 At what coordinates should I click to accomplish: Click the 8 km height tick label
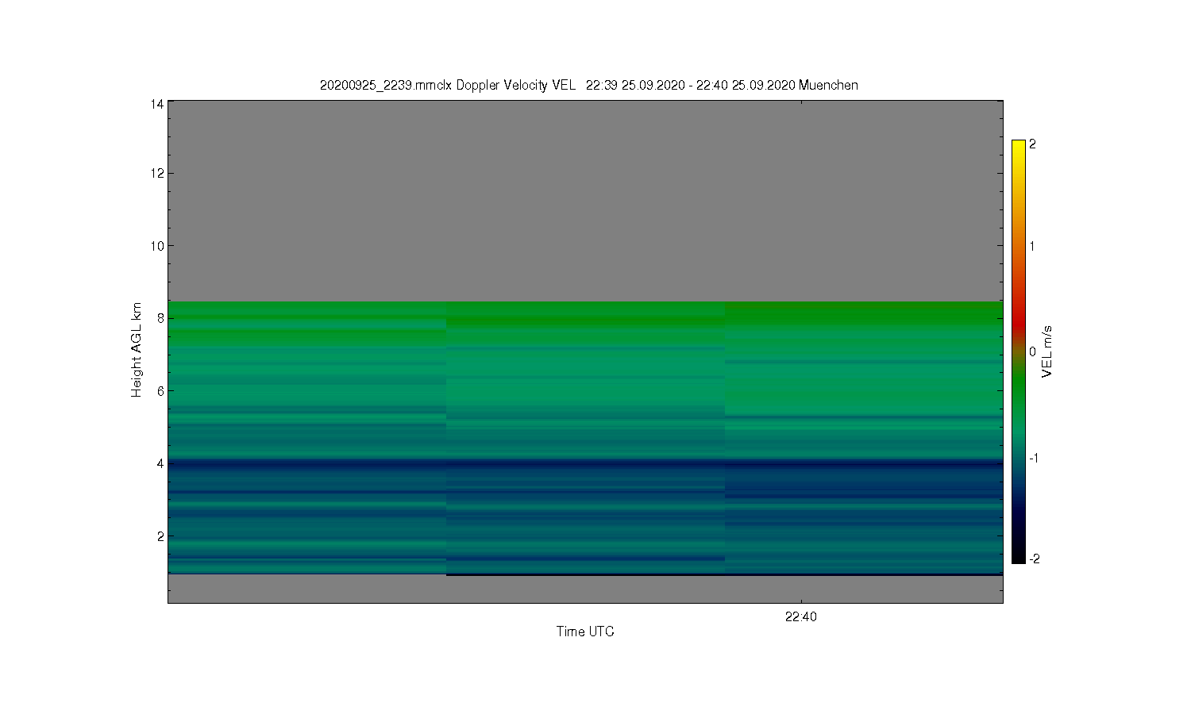pyautogui.click(x=160, y=318)
